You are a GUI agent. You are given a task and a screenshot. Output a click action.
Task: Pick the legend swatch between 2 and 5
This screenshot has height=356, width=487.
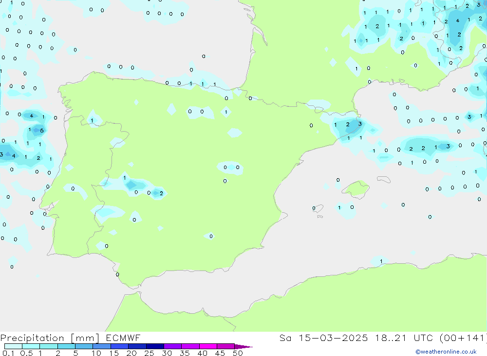point(66,346)
